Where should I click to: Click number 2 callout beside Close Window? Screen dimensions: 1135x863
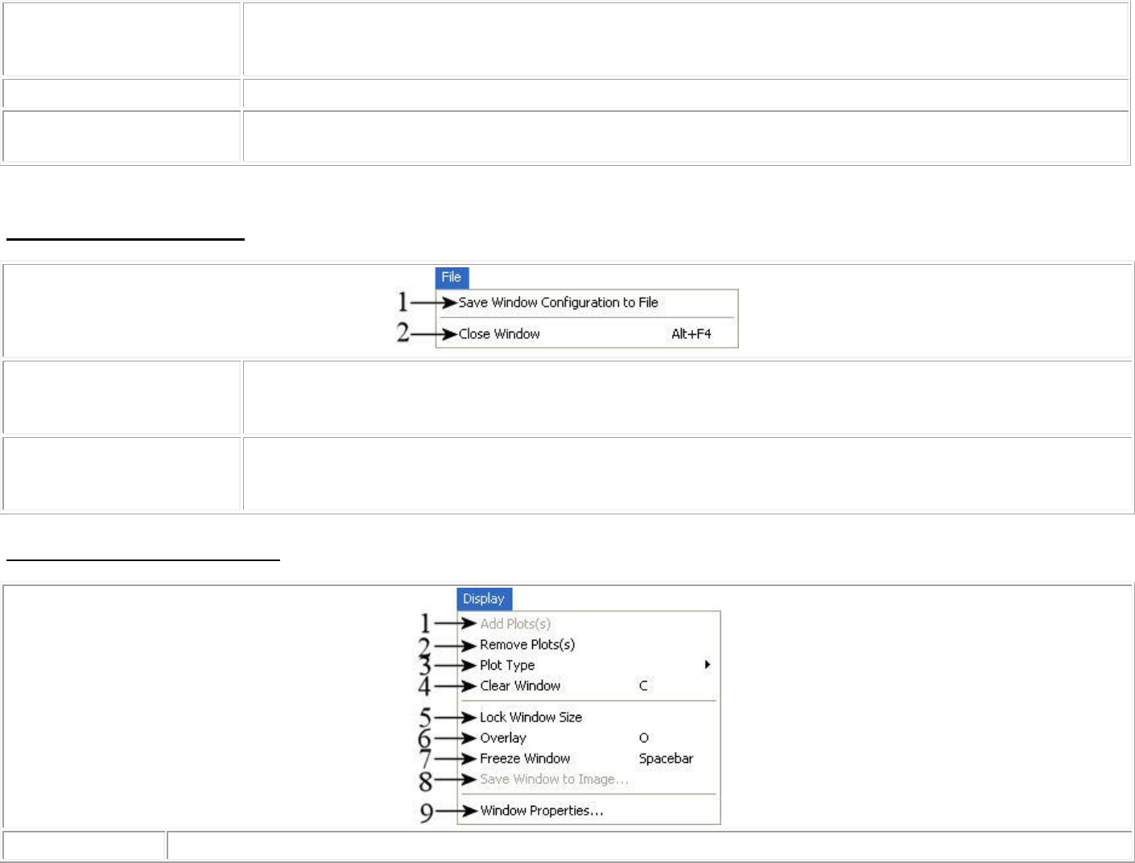point(403,333)
